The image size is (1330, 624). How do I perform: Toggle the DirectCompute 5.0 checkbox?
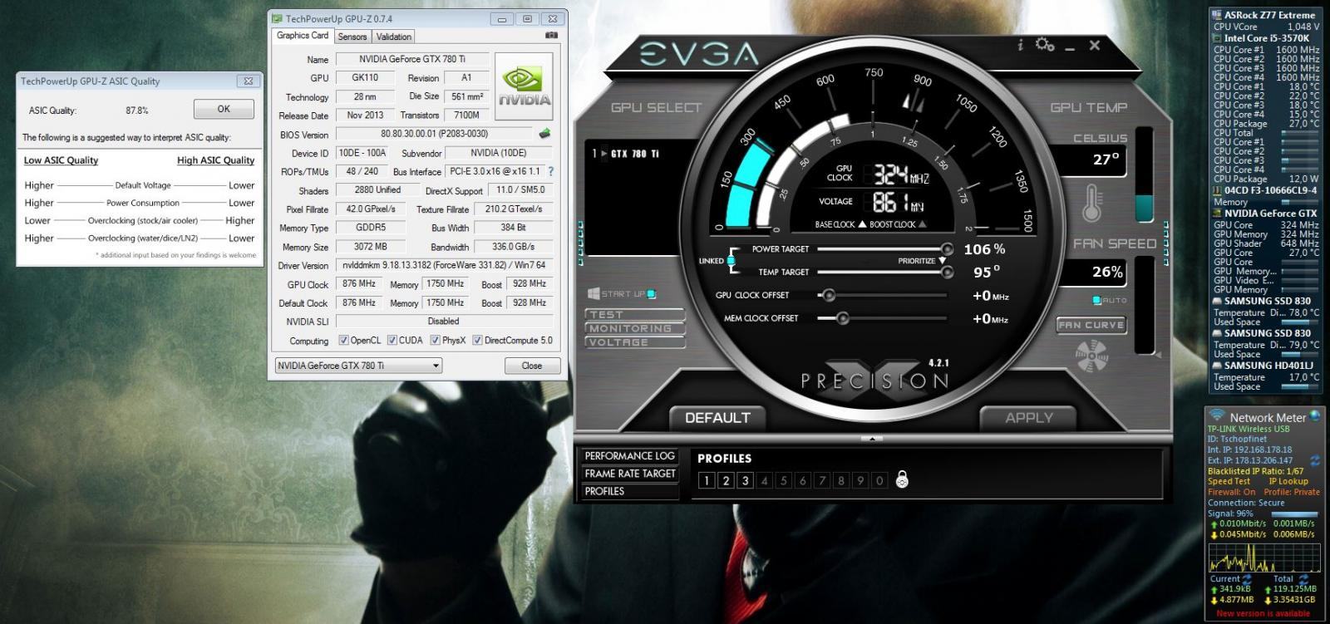477,341
